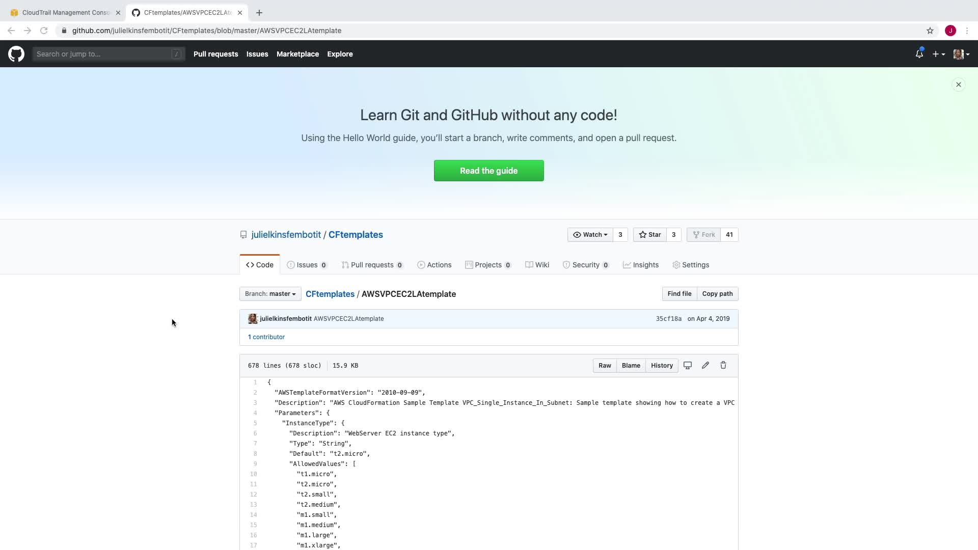Open file in desktop icon
The width and height of the screenshot is (978, 550).
coord(688,366)
